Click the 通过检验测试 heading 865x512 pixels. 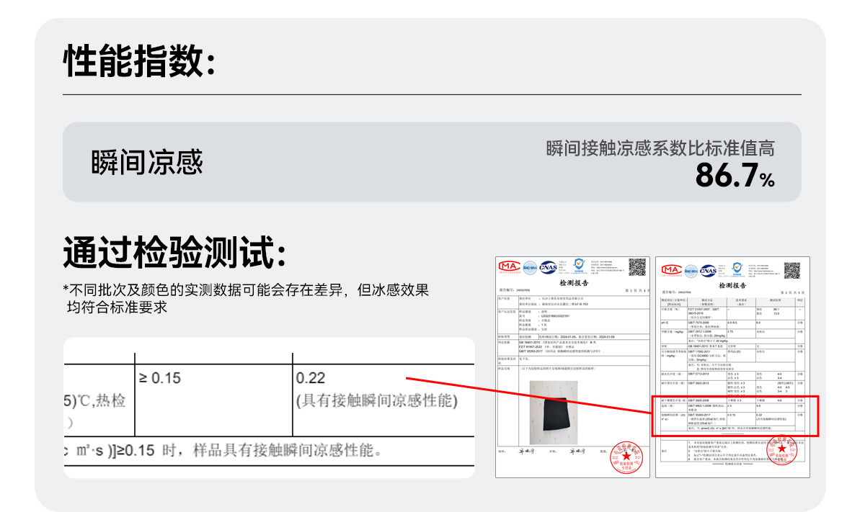(x=174, y=253)
